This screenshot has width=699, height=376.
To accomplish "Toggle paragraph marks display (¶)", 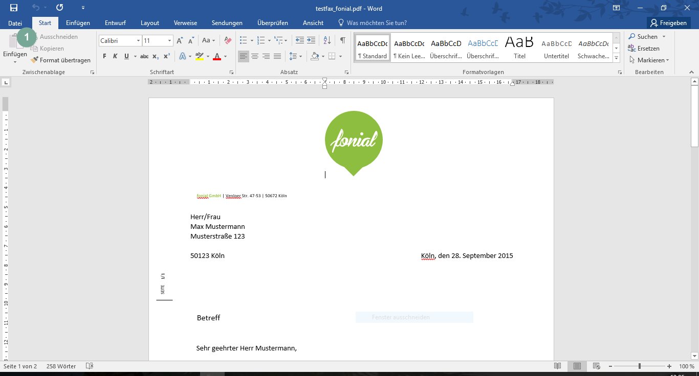I will pos(342,40).
